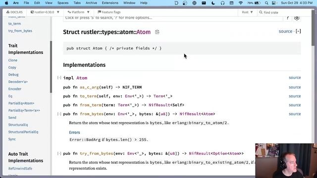Open the Arc application menu
This screenshot has width=317, height=178.
coord(16,3)
